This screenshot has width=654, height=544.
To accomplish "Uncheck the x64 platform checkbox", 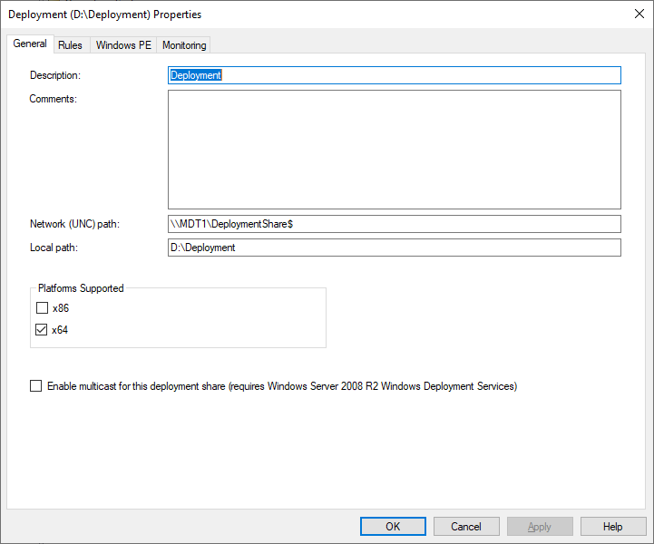I will 42,330.
